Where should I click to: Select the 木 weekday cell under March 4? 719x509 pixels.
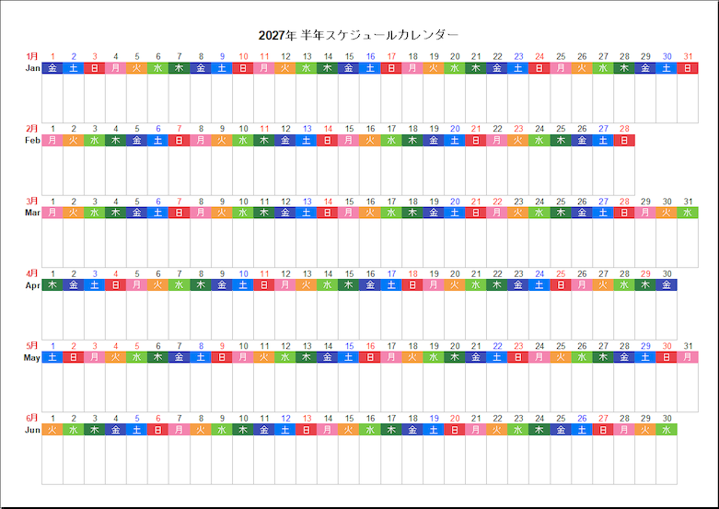pyautogui.click(x=116, y=213)
